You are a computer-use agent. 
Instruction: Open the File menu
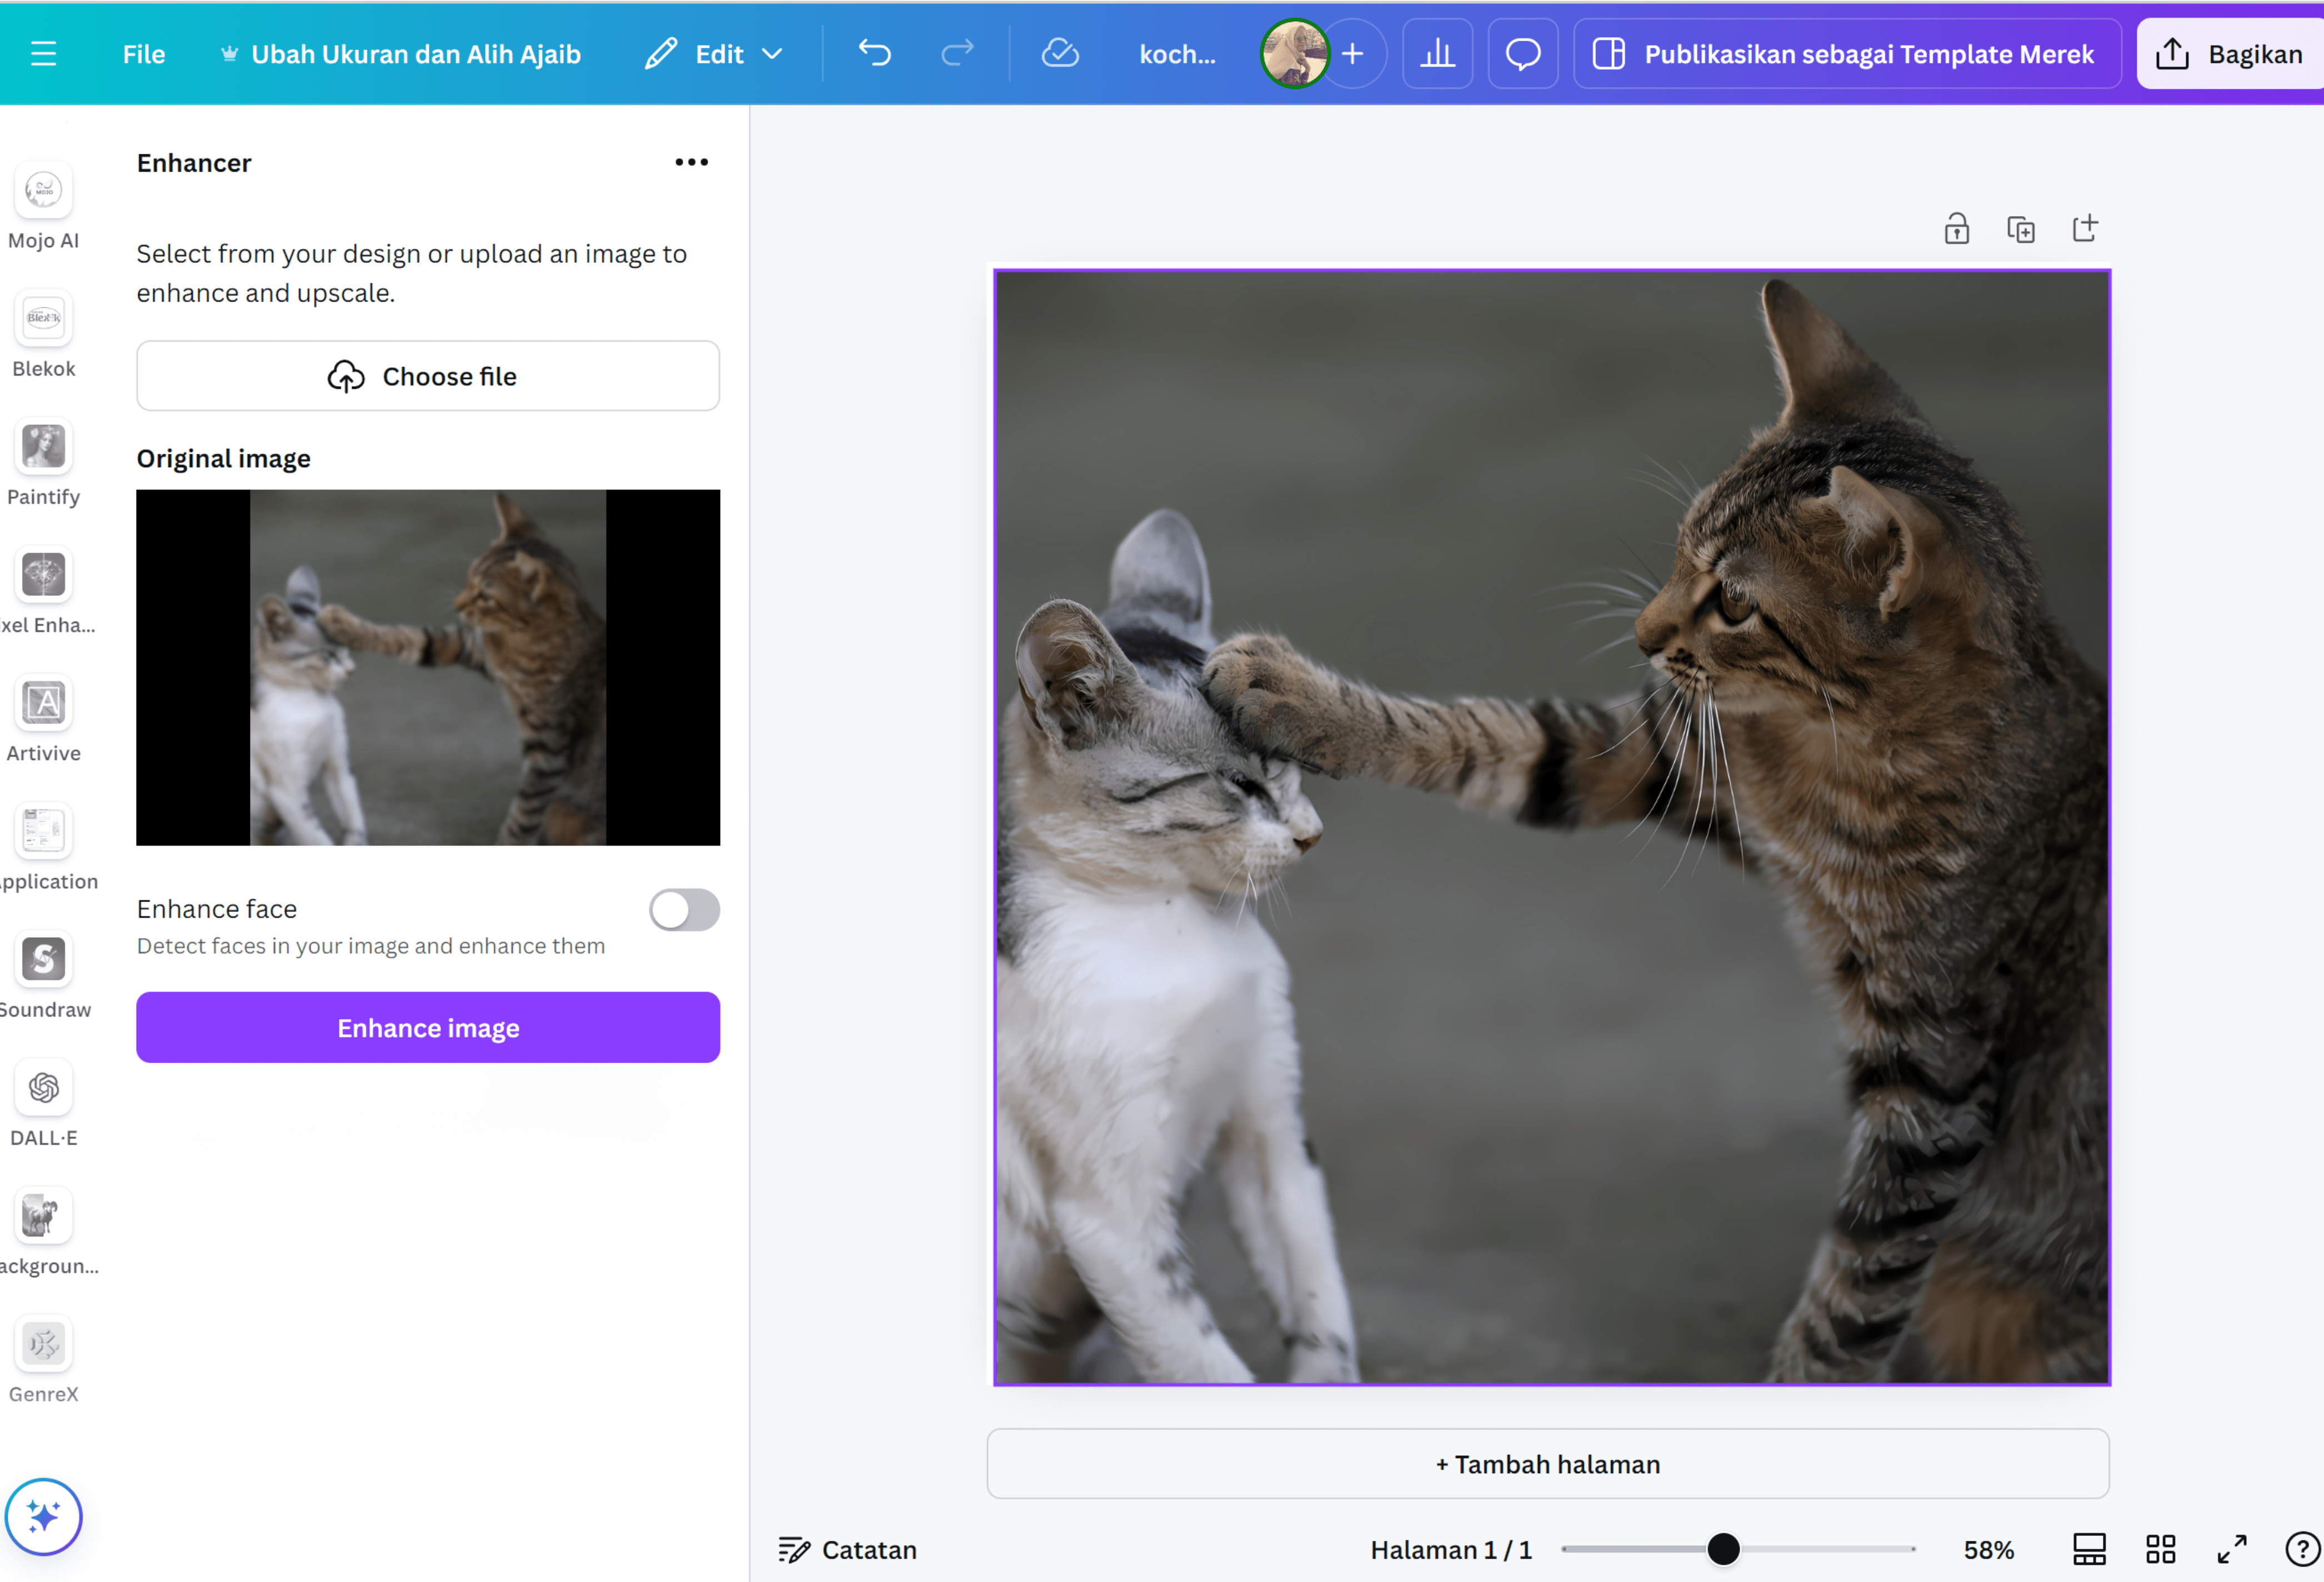tap(143, 54)
